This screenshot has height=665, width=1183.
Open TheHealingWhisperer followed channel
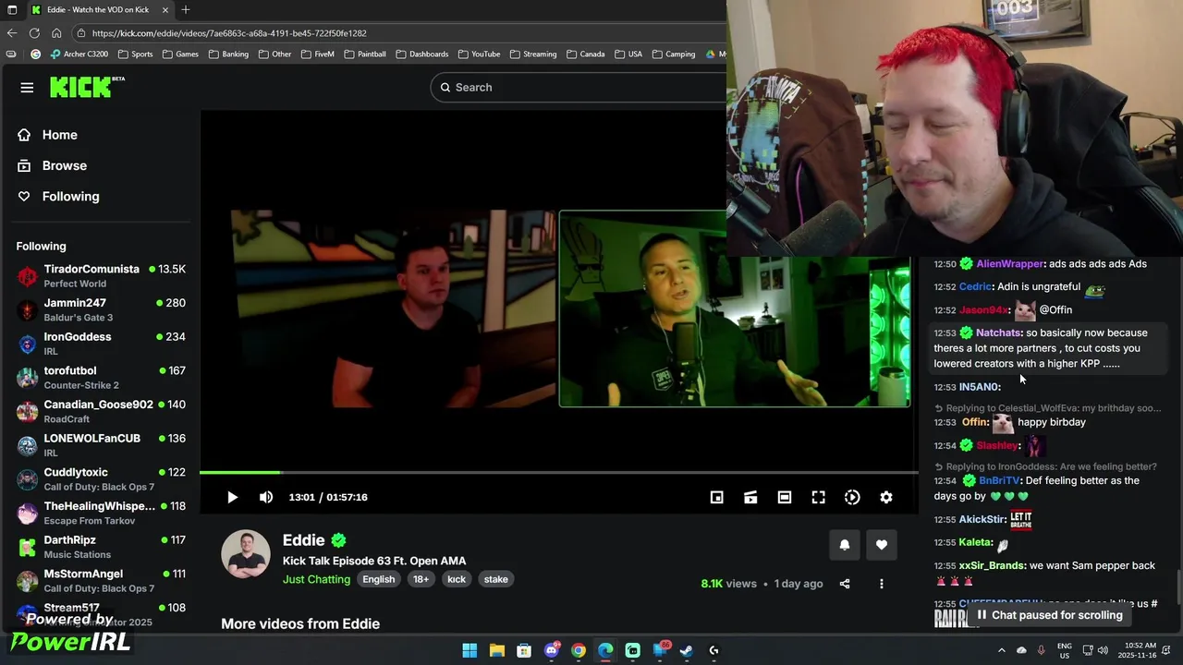coord(101,513)
